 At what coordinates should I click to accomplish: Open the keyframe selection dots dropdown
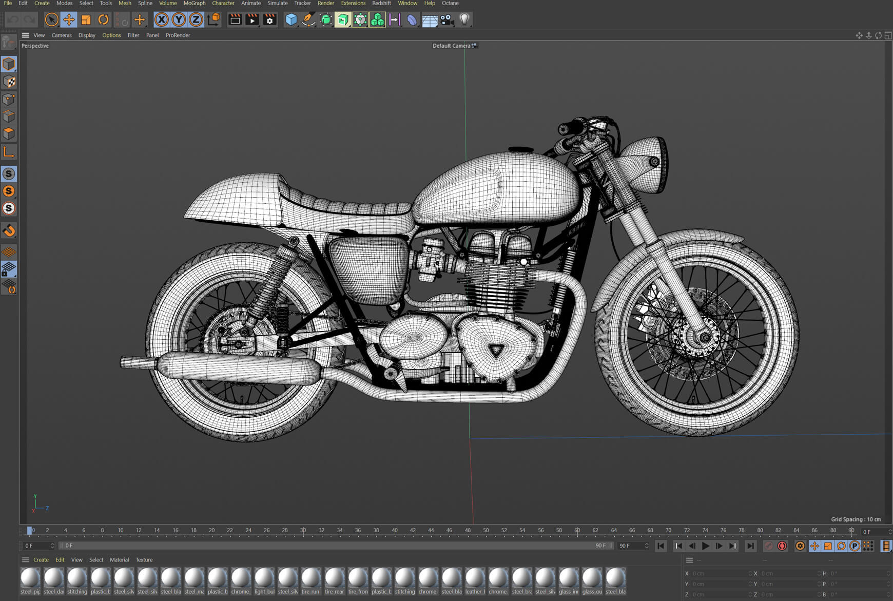(868, 546)
